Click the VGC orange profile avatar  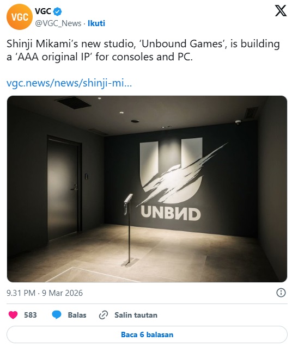pos(20,17)
